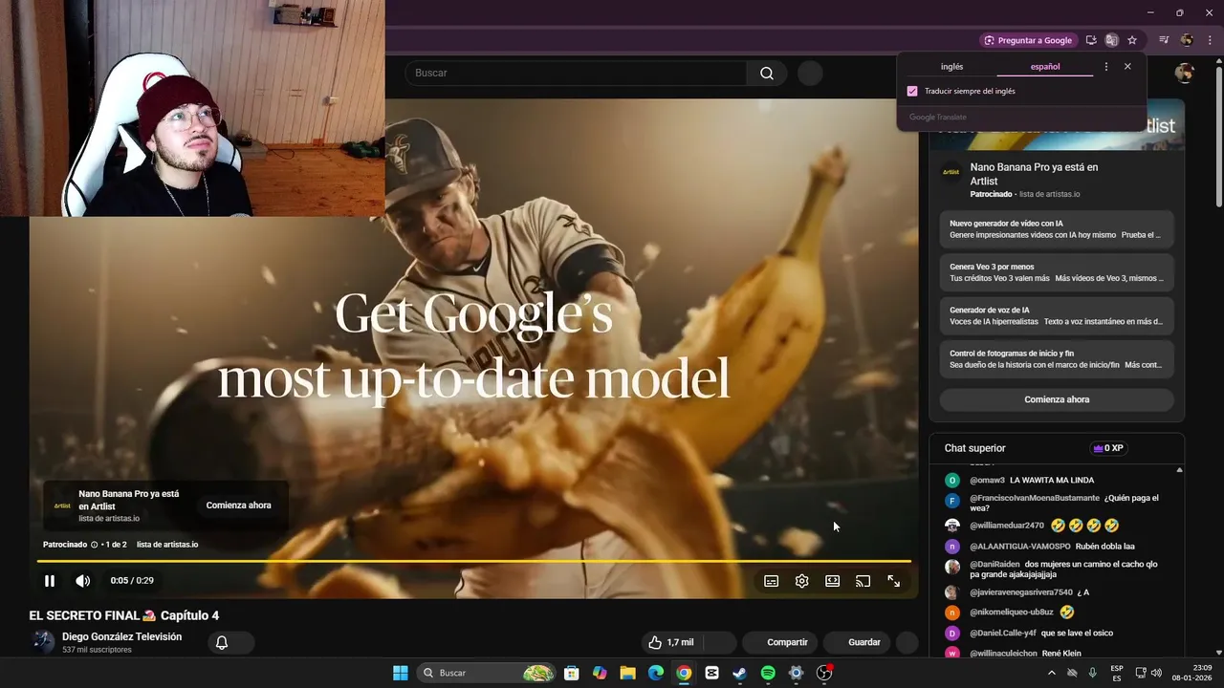Click the Google Translate icon in address bar
Screen dimensions: 1224x688
point(1111,40)
